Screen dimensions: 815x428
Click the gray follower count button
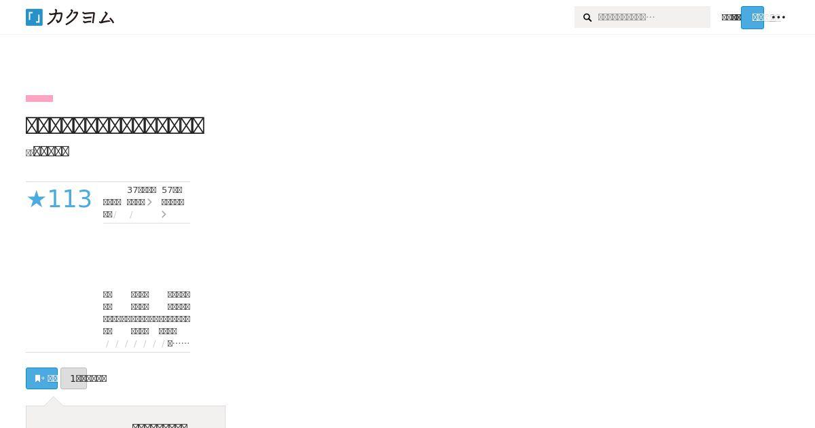(73, 378)
